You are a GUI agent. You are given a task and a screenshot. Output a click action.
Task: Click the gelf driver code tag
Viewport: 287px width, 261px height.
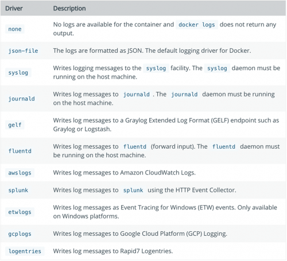point(15,125)
